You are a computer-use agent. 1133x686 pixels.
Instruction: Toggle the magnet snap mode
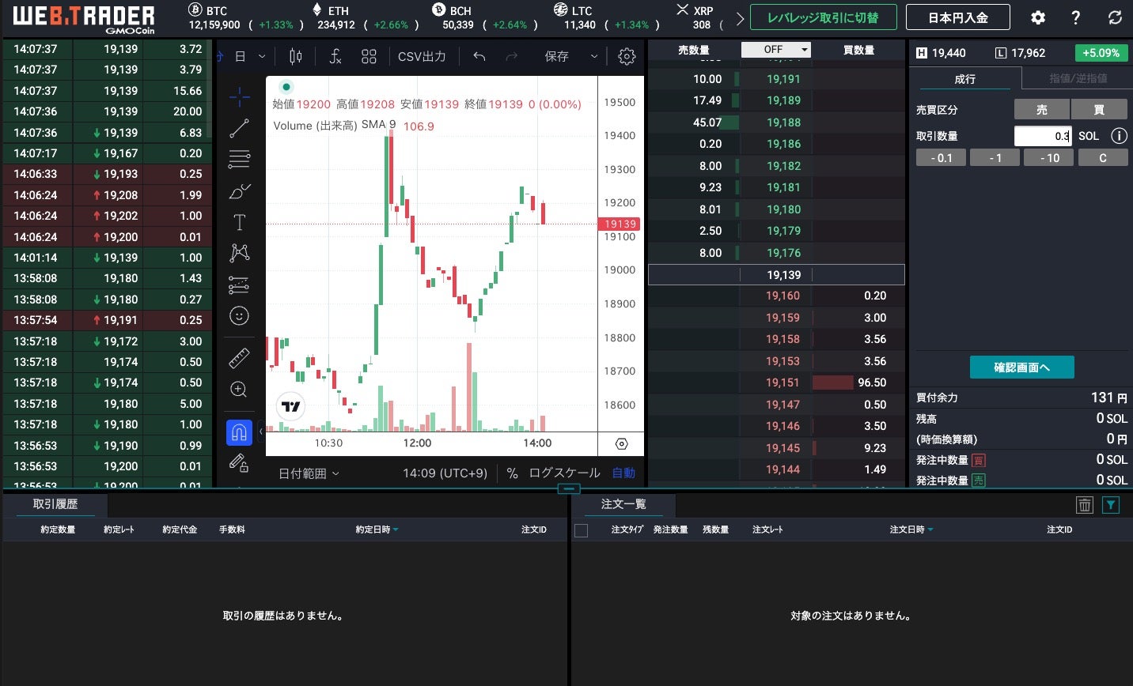tap(239, 432)
